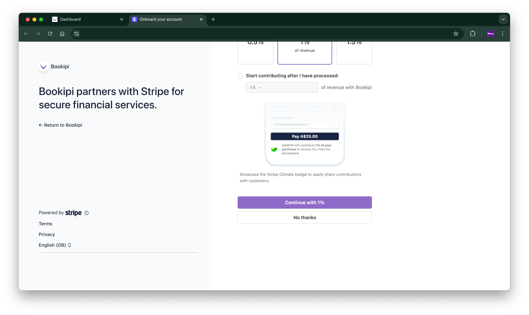529x315 pixels.
Task: Click the info icon beside Powered by Stripe
Action: (x=86, y=213)
